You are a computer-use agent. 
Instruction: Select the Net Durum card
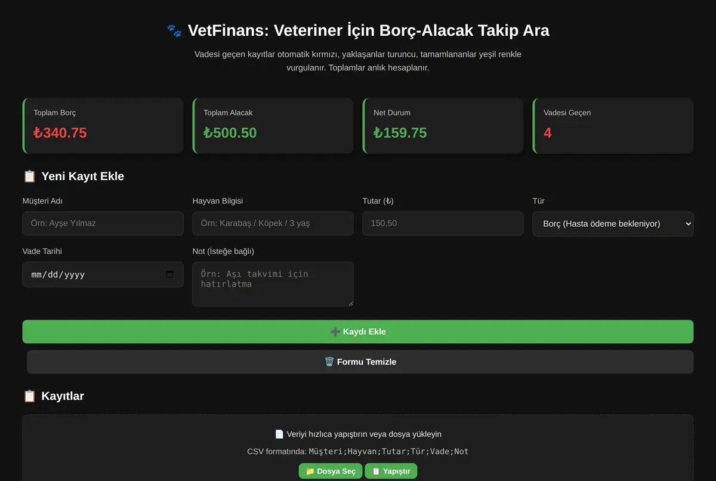(x=443, y=126)
